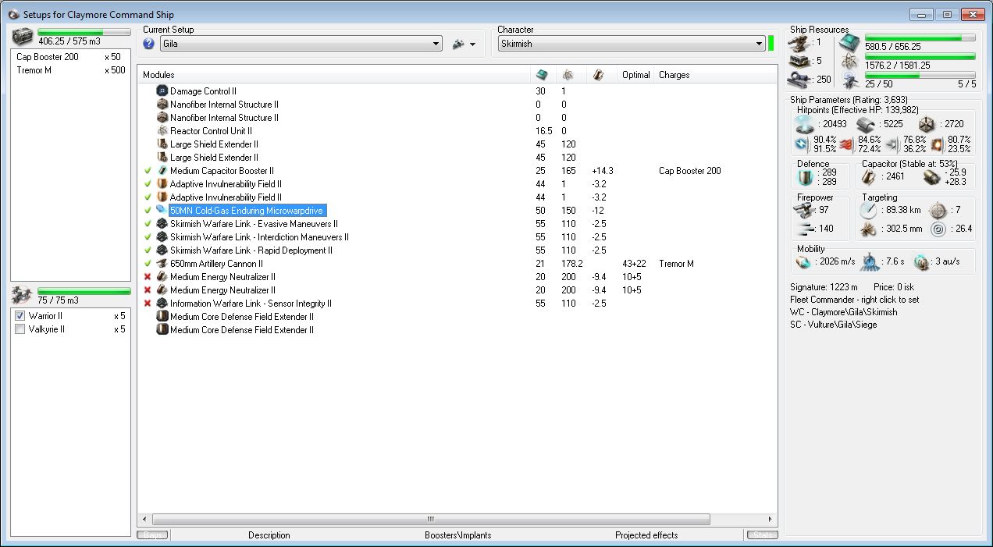Click the EM resistance icon showing 90.4%
This screenshot has width=993, height=547.
pyautogui.click(x=801, y=144)
